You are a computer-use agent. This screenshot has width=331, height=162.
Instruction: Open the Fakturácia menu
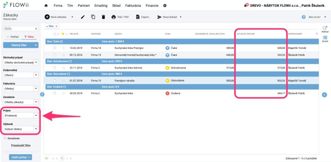click(133, 6)
